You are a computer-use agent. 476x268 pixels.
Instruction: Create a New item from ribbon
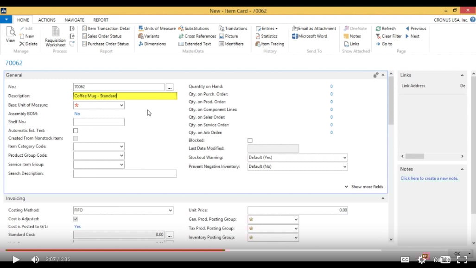[27, 36]
